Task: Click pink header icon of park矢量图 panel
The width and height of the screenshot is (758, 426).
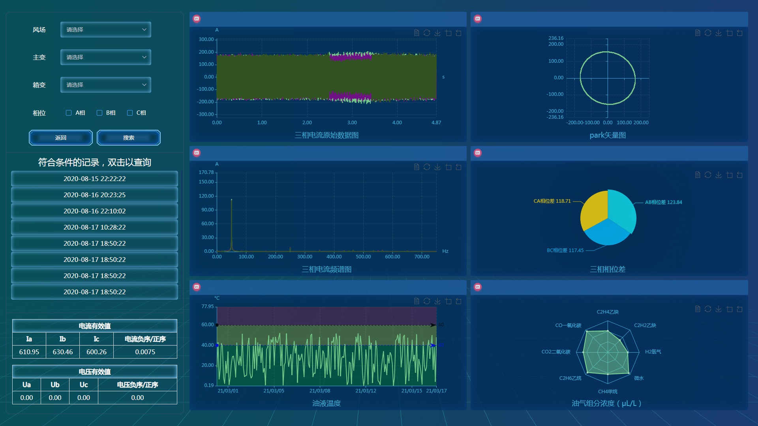Action: click(x=478, y=19)
